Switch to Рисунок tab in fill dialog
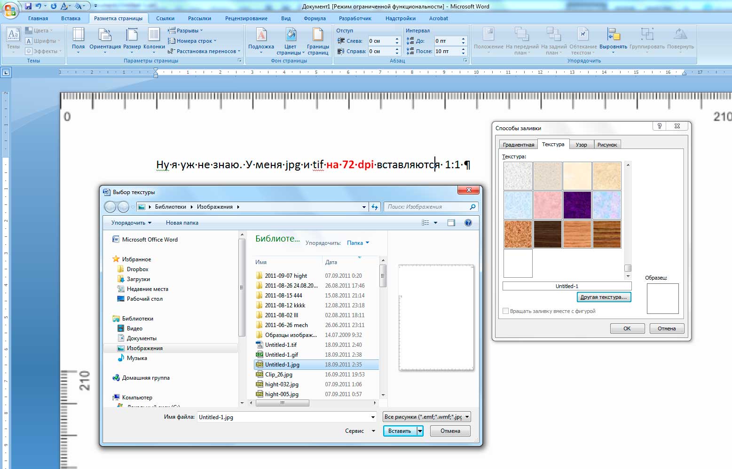Viewport: 732px width, 469px height. [x=607, y=145]
